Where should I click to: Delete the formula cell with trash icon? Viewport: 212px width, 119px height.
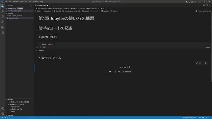tap(206, 63)
